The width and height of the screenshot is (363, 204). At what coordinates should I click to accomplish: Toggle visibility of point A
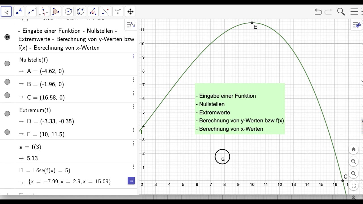[7, 64]
